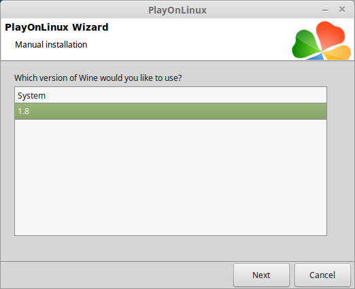Image resolution: width=355 pixels, height=289 pixels.
Task: Minimize the PlayOnLinux window
Action: click(325, 10)
